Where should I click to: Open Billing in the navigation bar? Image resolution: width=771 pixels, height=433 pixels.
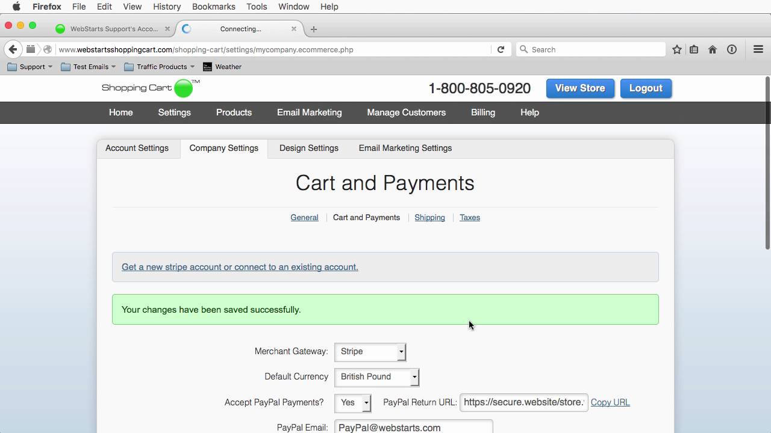click(x=482, y=112)
